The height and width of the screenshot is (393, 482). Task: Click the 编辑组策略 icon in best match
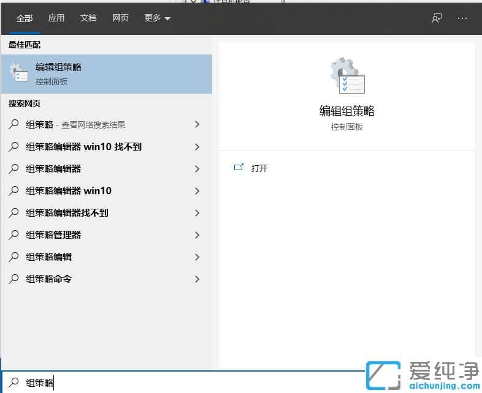(x=19, y=73)
